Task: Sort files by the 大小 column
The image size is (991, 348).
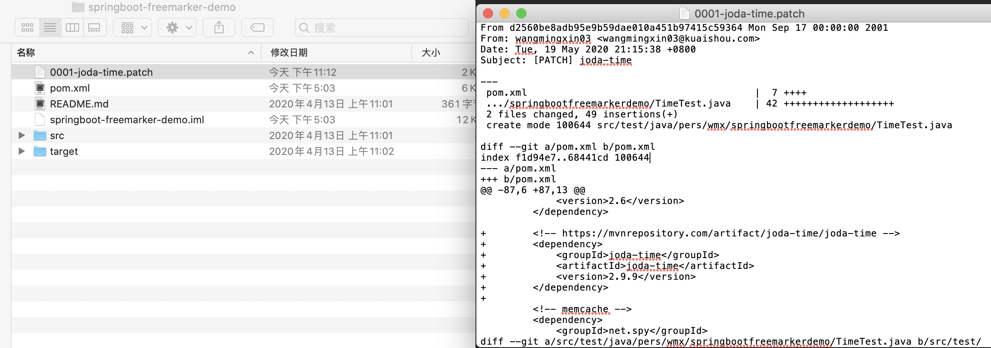Action: (431, 52)
